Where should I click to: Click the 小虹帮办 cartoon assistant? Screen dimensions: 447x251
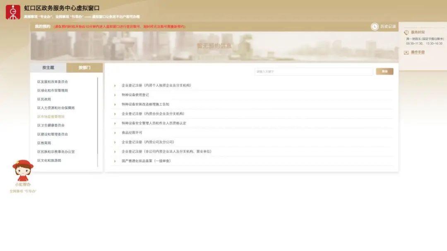(23, 170)
